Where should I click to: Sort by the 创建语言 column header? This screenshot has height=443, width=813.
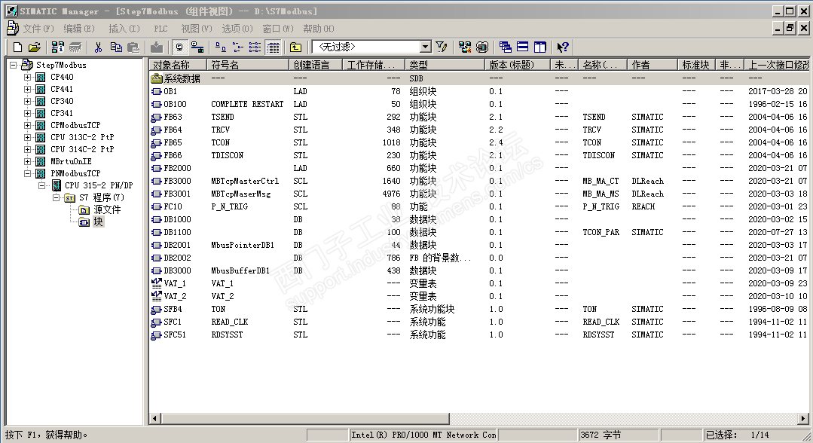pos(316,65)
